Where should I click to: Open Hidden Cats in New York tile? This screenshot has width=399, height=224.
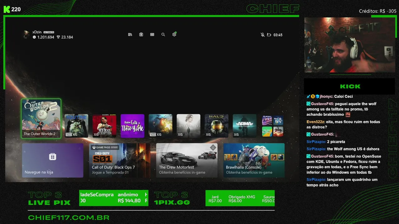point(132,126)
